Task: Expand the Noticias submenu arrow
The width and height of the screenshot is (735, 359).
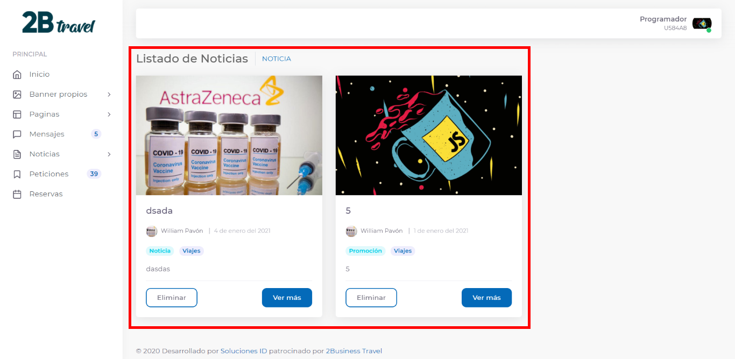Action: point(109,154)
